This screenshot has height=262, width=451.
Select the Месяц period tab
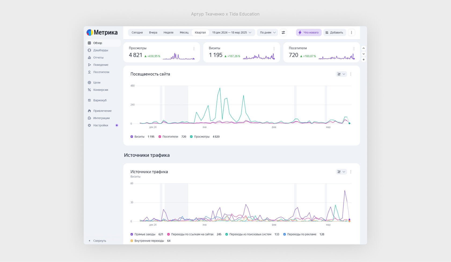coord(184,32)
